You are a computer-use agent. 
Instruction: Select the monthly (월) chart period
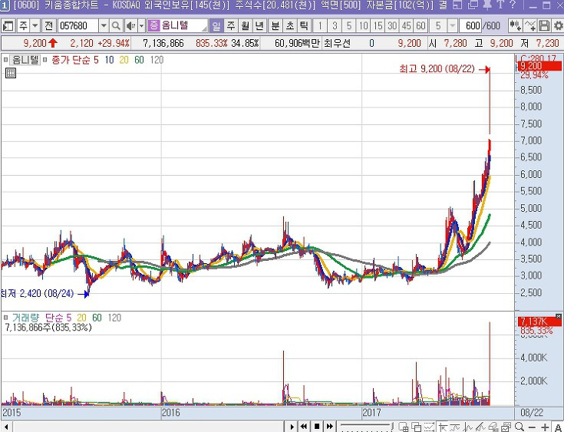pos(246,26)
